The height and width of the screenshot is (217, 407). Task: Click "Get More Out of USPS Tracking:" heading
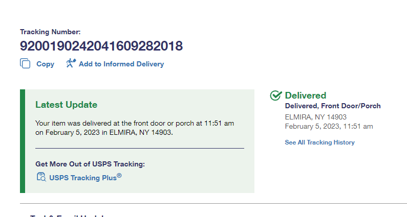90,164
